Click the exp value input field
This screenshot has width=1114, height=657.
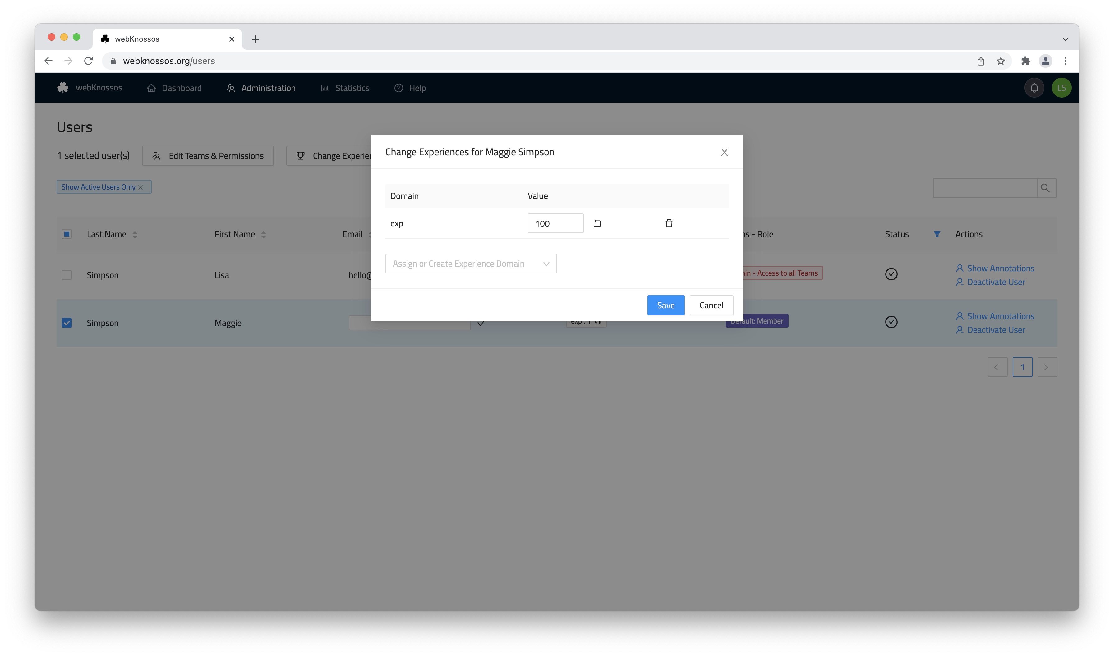pos(555,223)
